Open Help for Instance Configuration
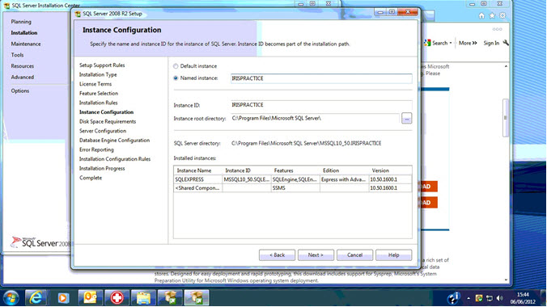Image resolution: width=547 pixels, height=307 pixels. point(393,255)
